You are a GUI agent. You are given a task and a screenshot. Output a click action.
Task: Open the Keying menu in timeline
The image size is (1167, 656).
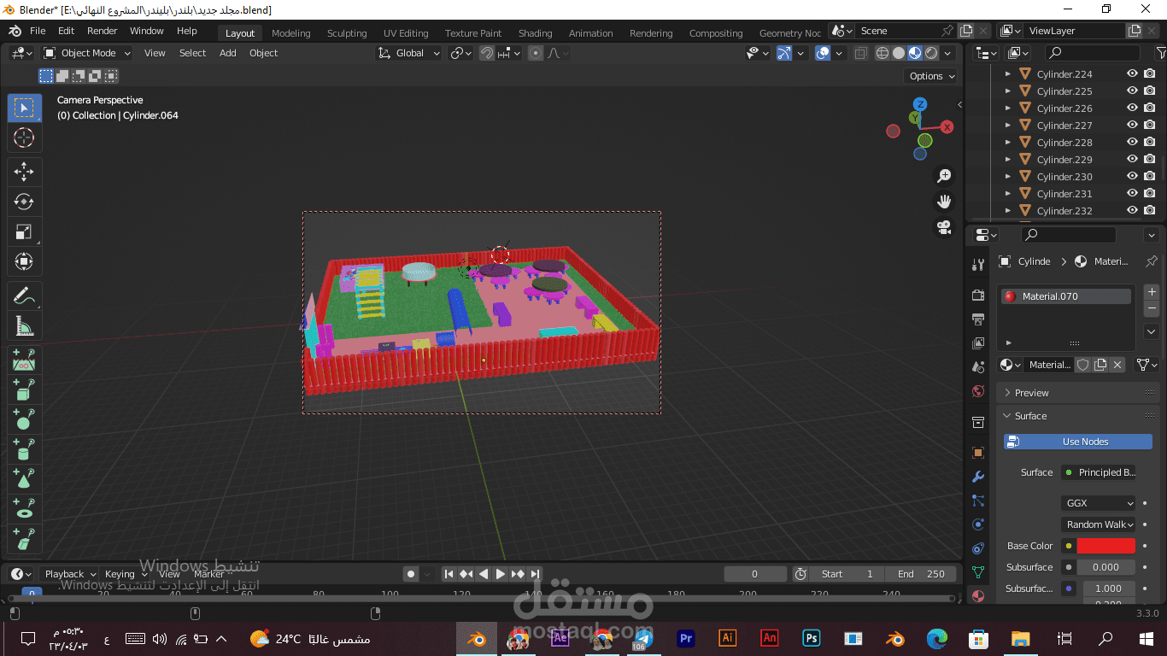124,574
